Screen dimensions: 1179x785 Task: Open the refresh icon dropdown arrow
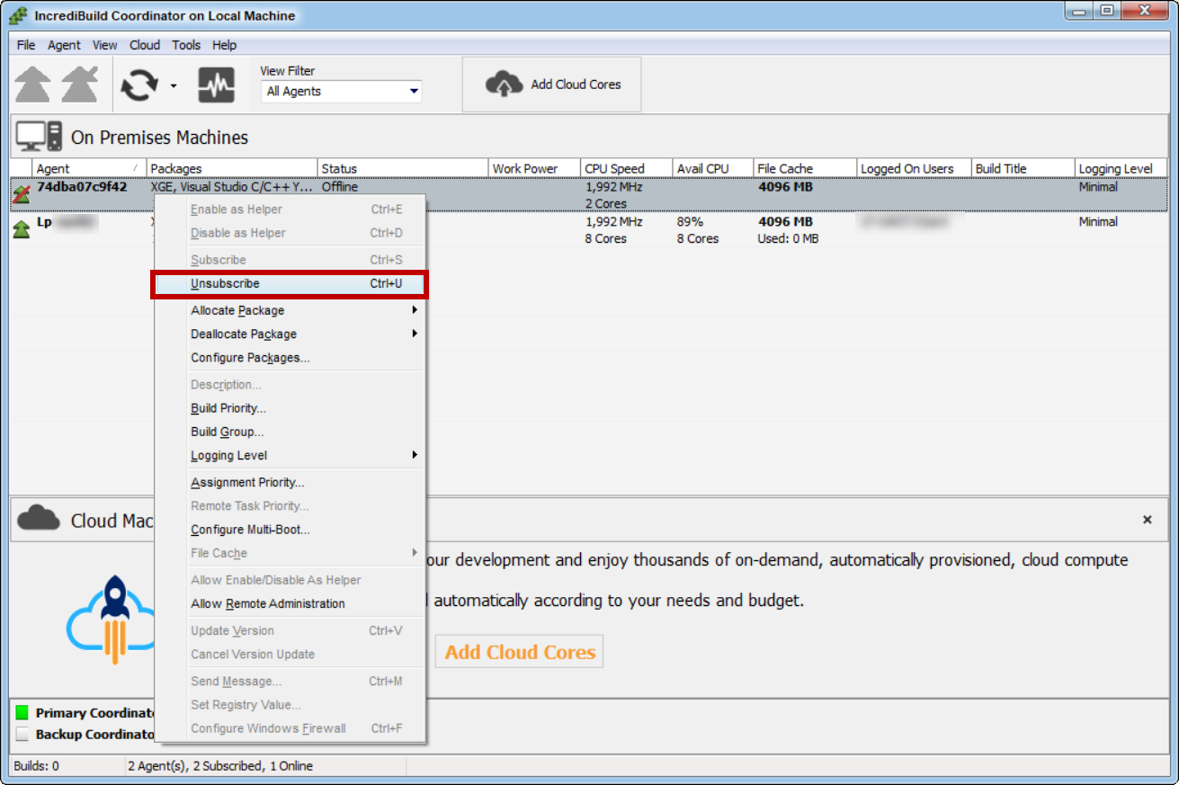click(x=174, y=87)
